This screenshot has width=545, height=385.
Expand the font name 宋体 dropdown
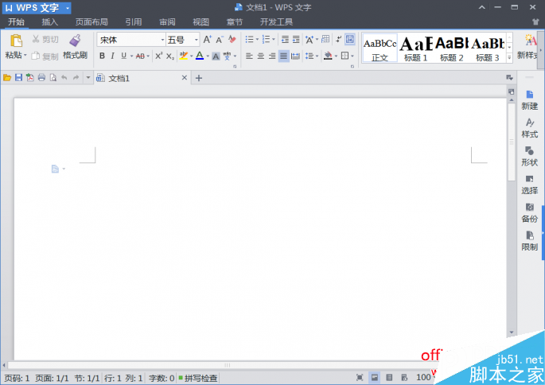(162, 40)
